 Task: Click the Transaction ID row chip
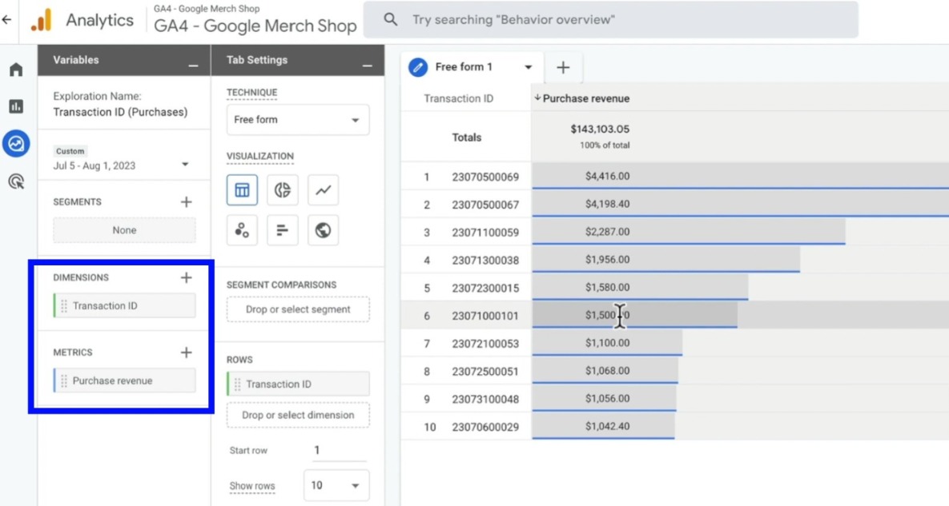pyautogui.click(x=298, y=384)
